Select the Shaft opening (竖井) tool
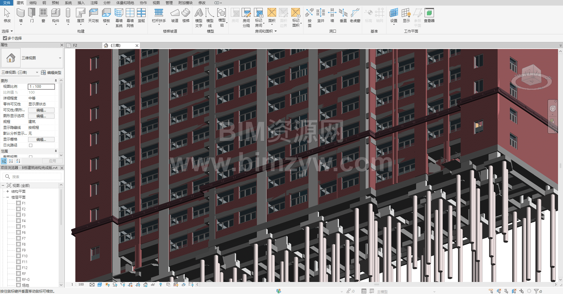Viewport: 563px width, 294px height. 321,16
